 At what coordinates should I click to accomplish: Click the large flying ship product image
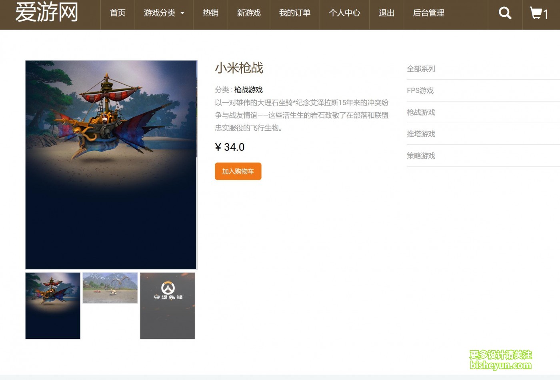click(x=111, y=165)
